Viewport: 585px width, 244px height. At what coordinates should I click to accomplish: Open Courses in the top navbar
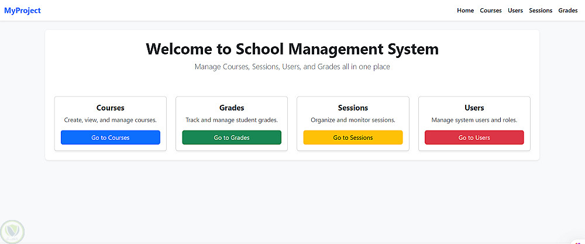pyautogui.click(x=490, y=11)
